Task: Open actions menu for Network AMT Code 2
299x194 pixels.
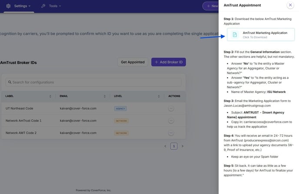Action: tap(171, 133)
